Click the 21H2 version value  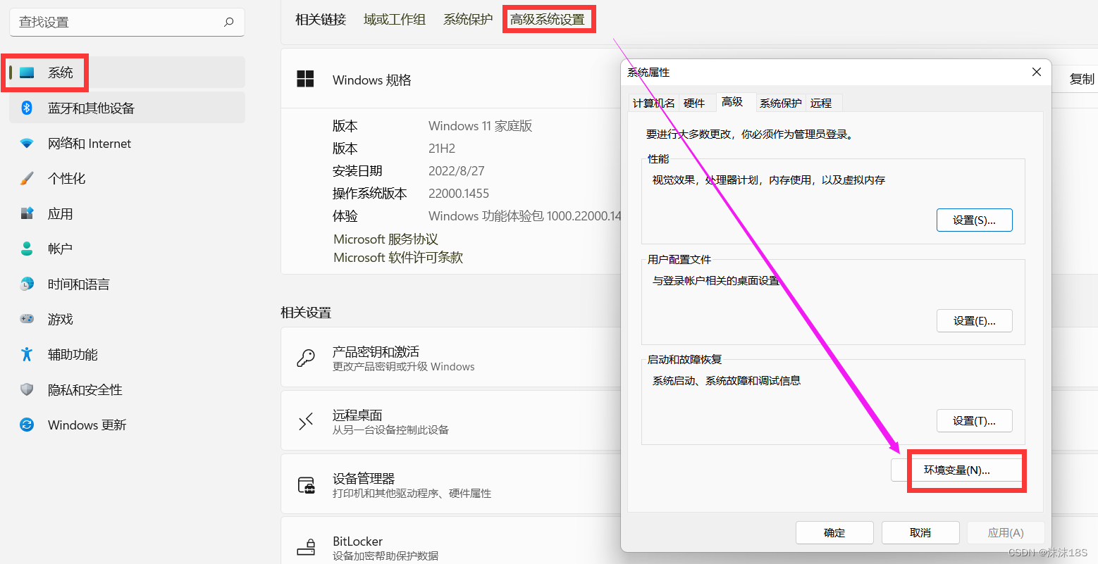tap(442, 149)
